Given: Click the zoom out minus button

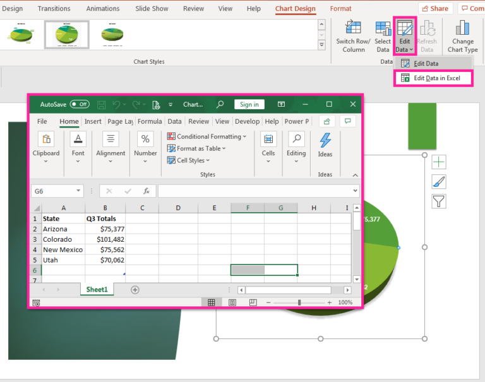Looking at the screenshot, I should 268,302.
